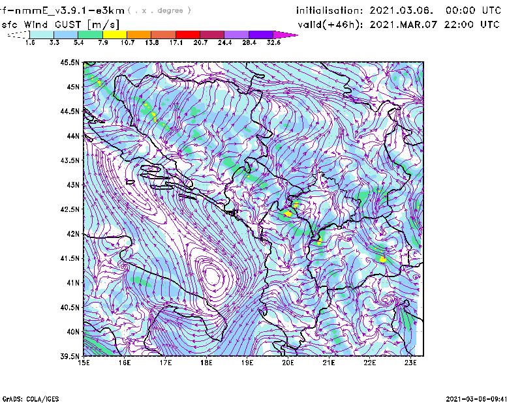This screenshot has width=522, height=403.
Task: Click the 17E longitude label
Action: tap(166, 363)
